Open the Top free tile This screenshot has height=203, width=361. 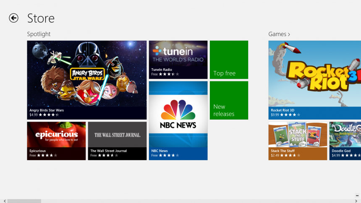pyautogui.click(x=229, y=60)
